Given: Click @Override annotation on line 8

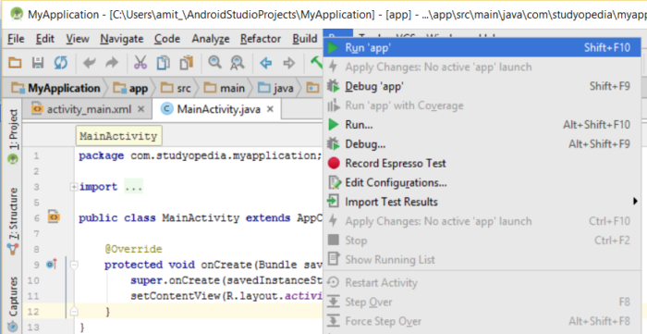Looking at the screenshot, I should click(133, 250).
